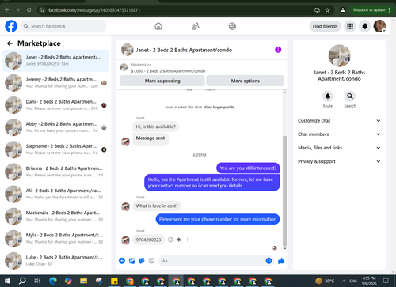The height and width of the screenshot is (287, 396).
Task: Open the $1,050 Marketplace listing link
Action: (168, 71)
